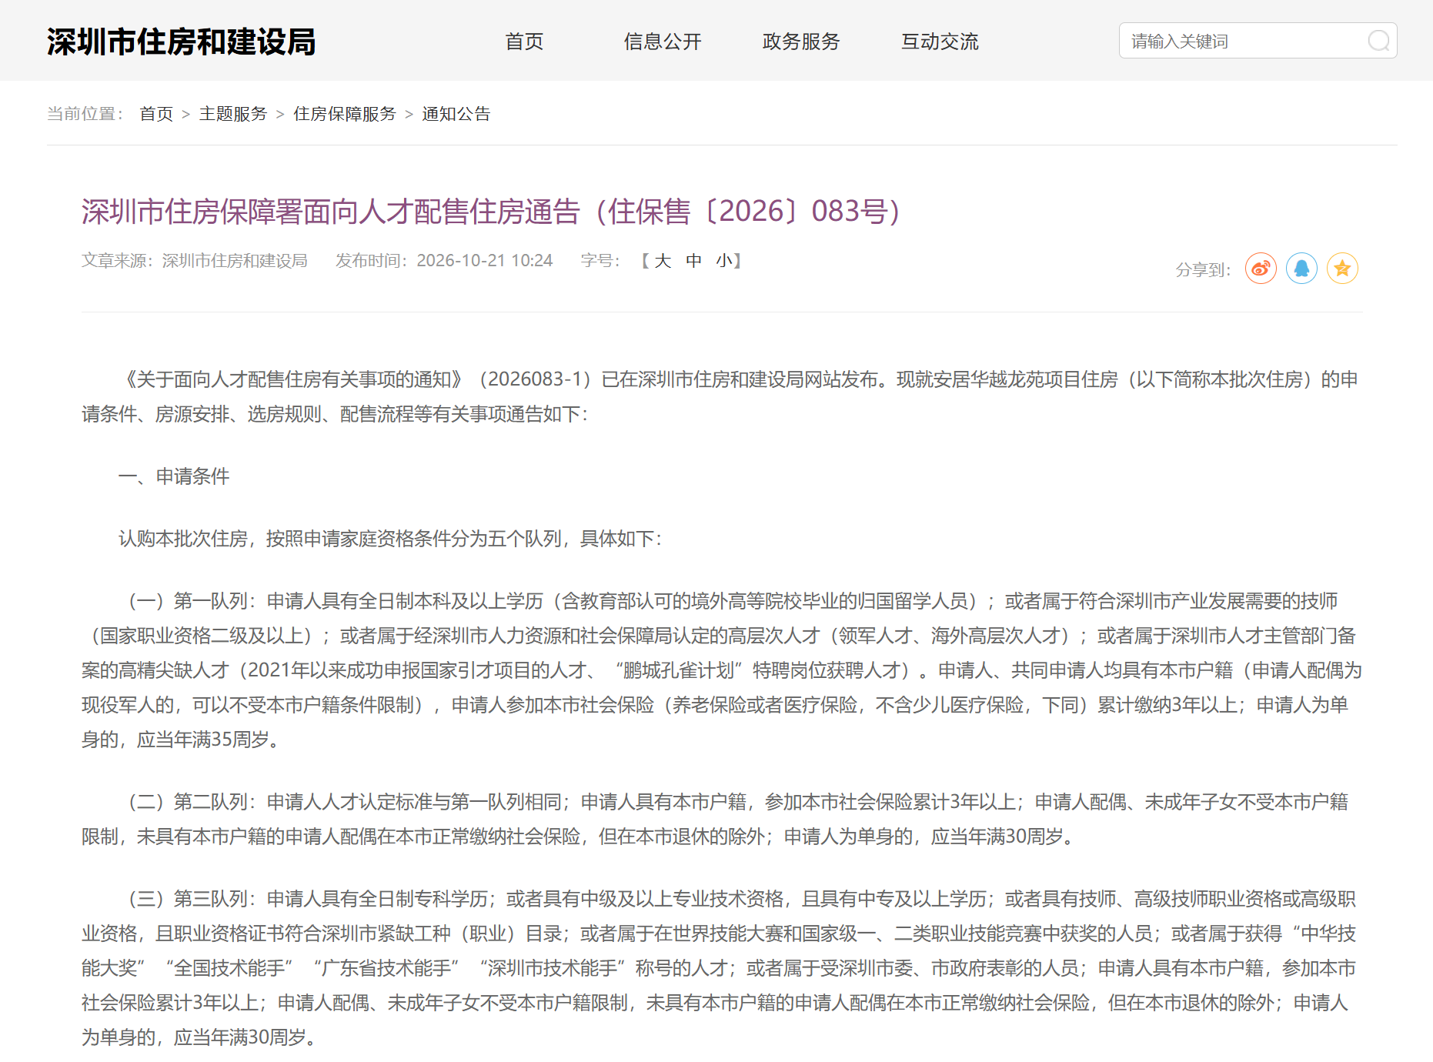Click the paragraph starting （二）第二队列
Viewport: 1433px width, 1062px height.
(x=716, y=819)
